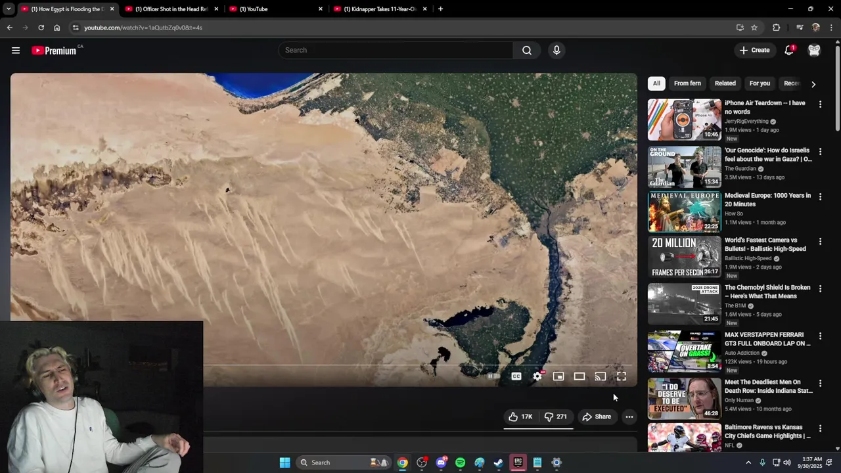Bookmark this page with star icon
Image resolution: width=841 pixels, height=473 pixels.
(754, 28)
